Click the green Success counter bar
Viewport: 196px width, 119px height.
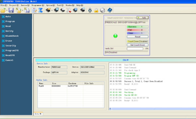tap(138, 27)
